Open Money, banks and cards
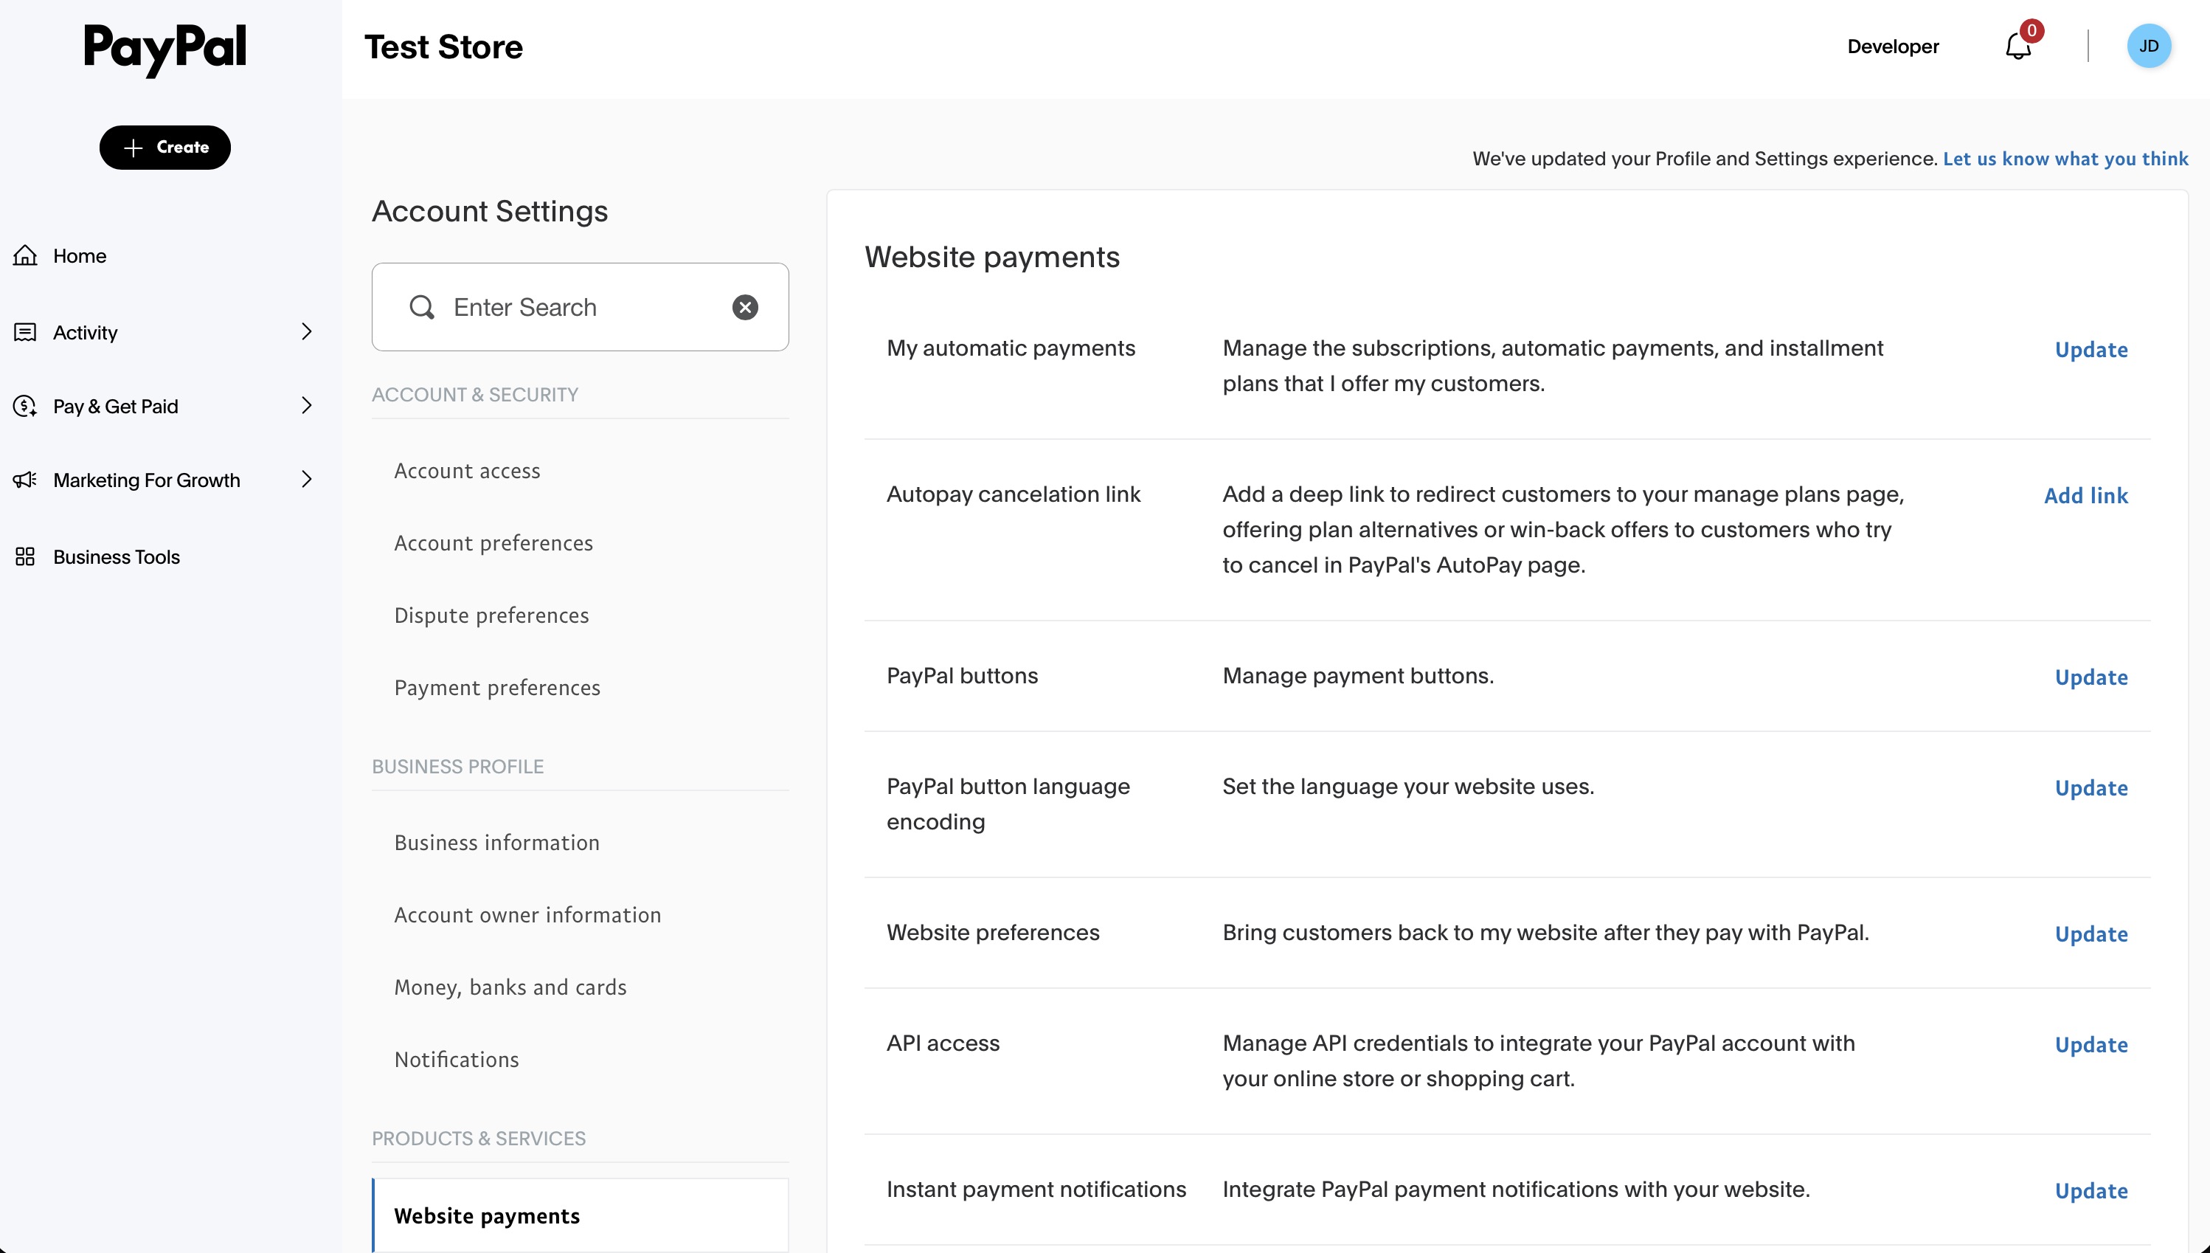The width and height of the screenshot is (2210, 1253). click(510, 987)
